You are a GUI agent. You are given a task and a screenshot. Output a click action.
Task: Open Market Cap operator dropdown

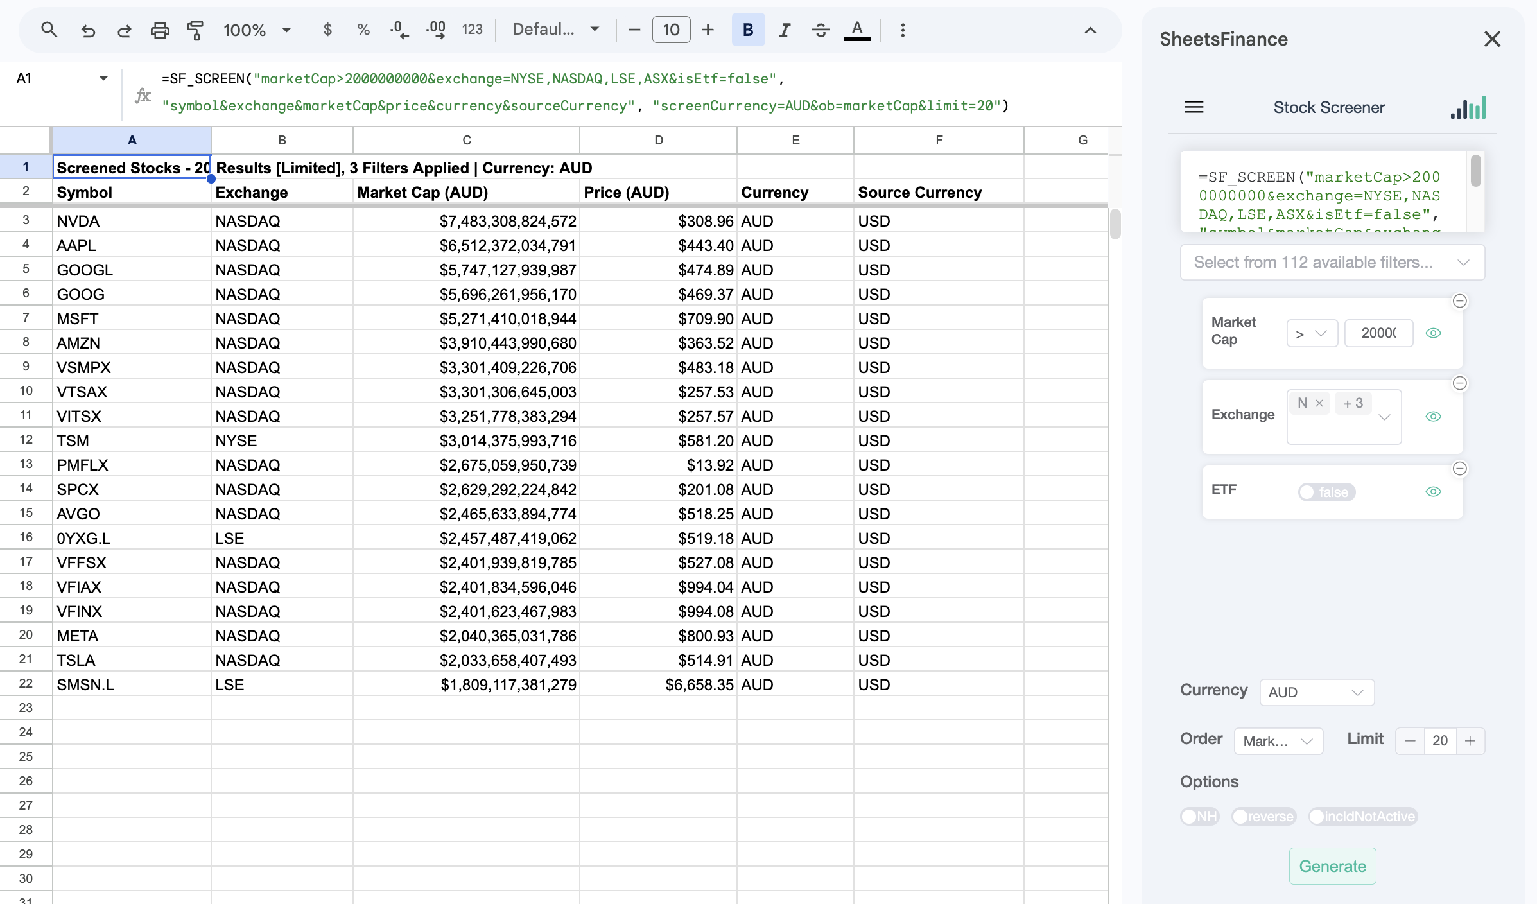pyautogui.click(x=1312, y=333)
